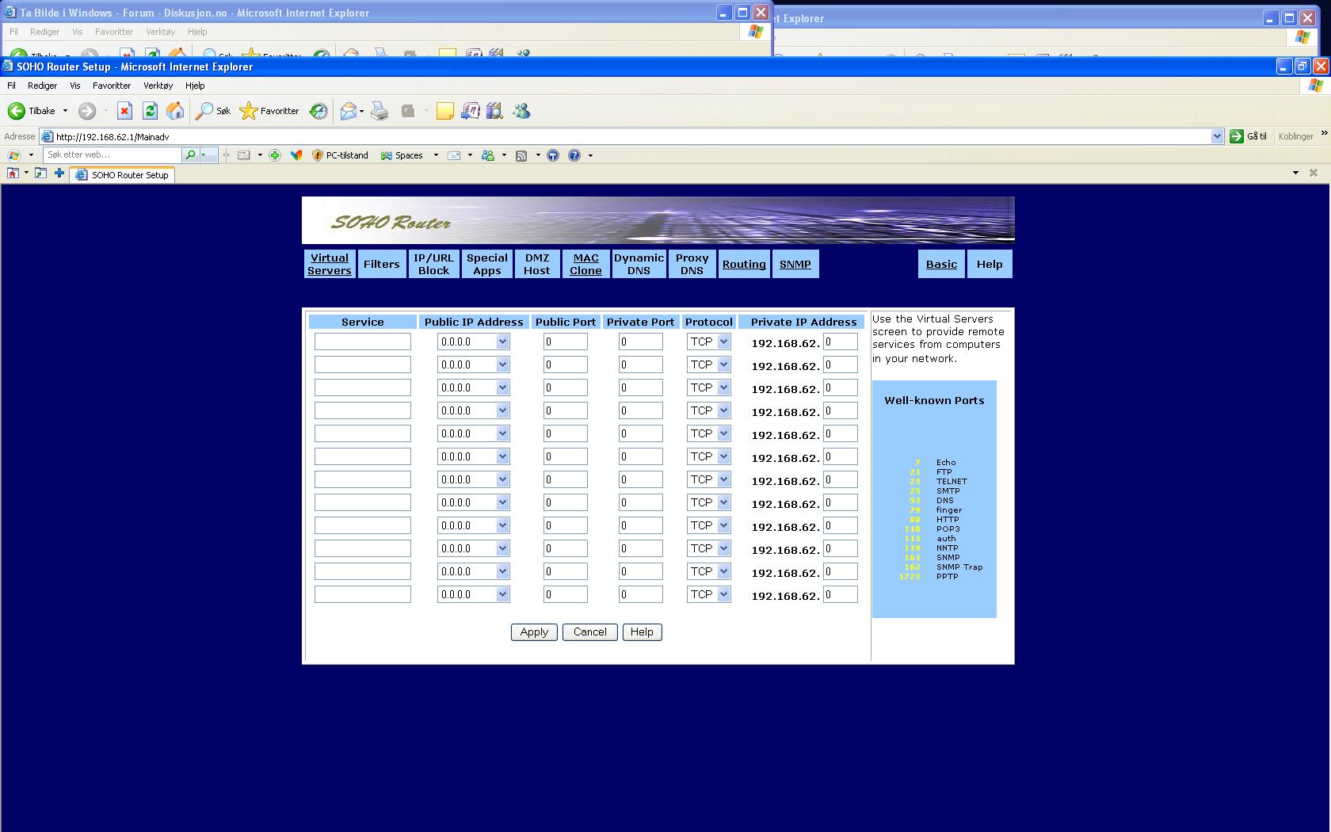Switch to the Basic setup link
The width and height of the screenshot is (1331, 832).
[942, 264]
